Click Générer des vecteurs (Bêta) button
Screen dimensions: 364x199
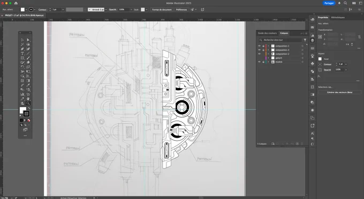point(339,92)
